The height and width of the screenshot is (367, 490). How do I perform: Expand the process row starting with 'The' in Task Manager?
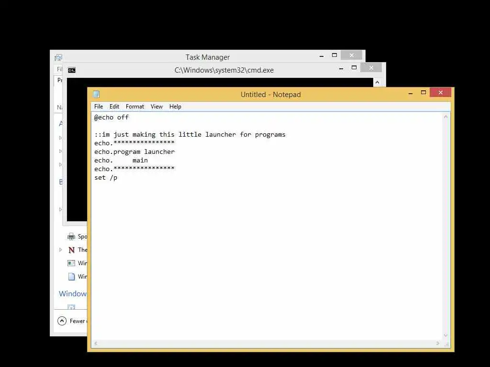(61, 249)
